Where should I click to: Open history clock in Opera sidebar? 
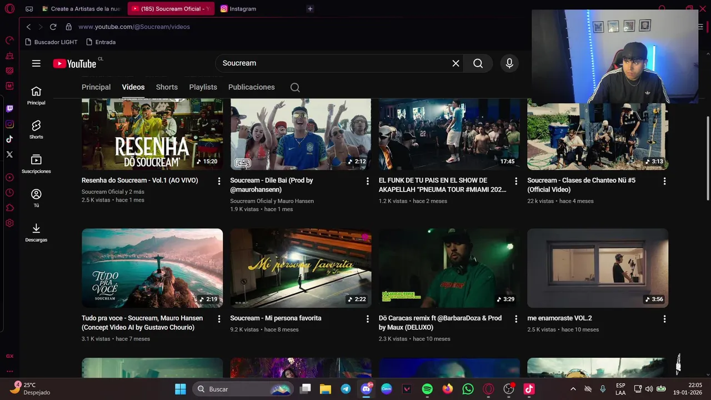click(x=9, y=193)
